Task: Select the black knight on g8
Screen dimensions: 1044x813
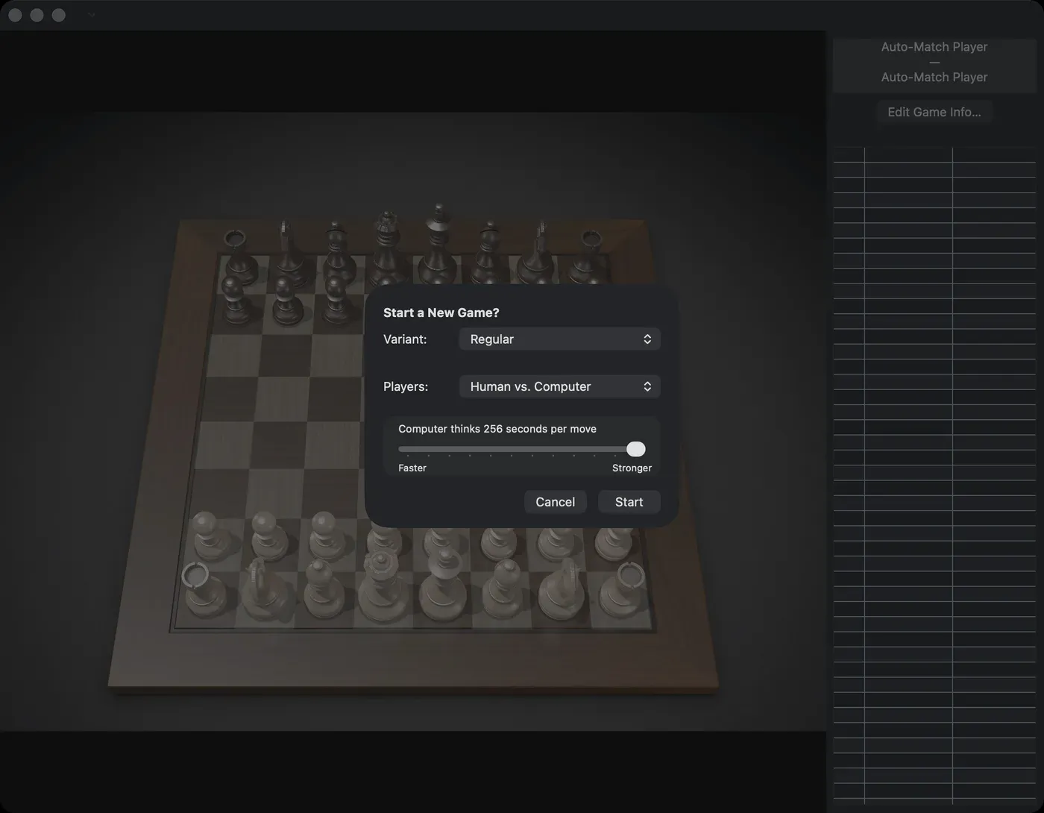Action: [538, 254]
